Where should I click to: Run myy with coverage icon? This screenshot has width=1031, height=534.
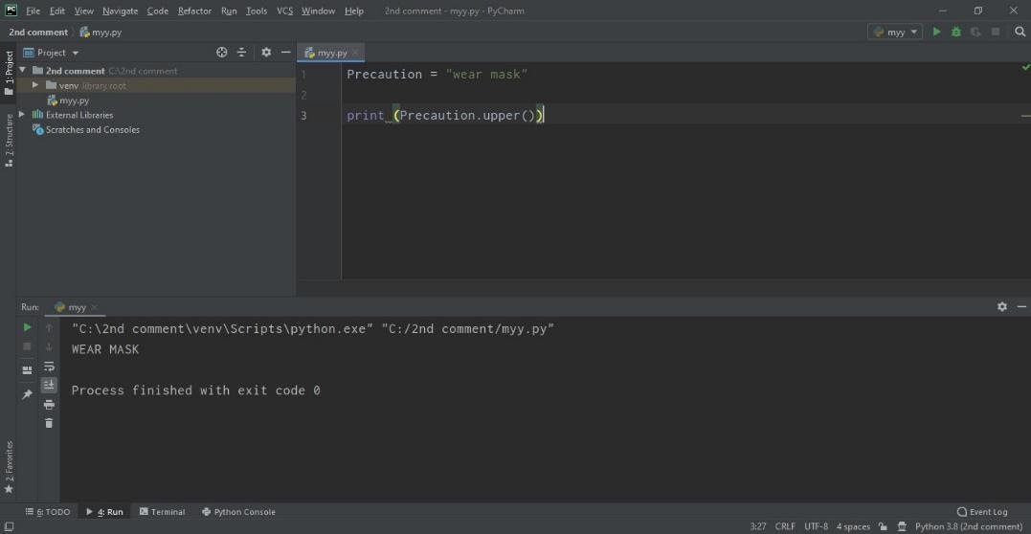point(975,32)
